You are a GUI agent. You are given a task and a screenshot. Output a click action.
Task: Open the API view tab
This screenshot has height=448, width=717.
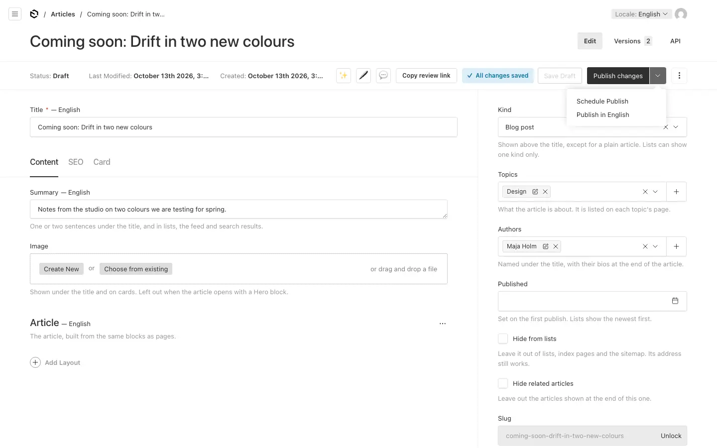675,41
